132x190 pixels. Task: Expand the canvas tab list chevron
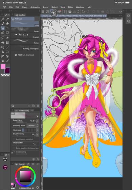pos(120,16)
